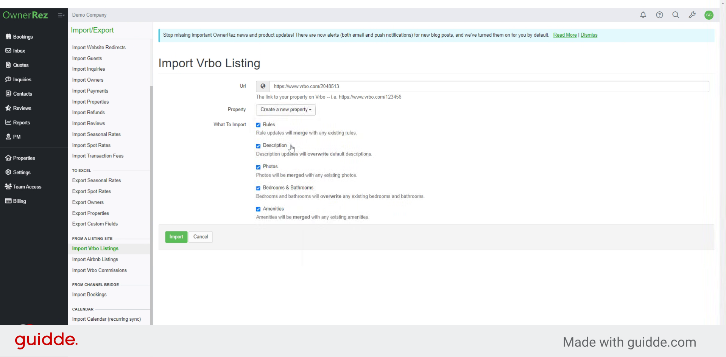This screenshot has height=357, width=726.
Task: Dismiss the news alert banner
Action: click(589, 35)
